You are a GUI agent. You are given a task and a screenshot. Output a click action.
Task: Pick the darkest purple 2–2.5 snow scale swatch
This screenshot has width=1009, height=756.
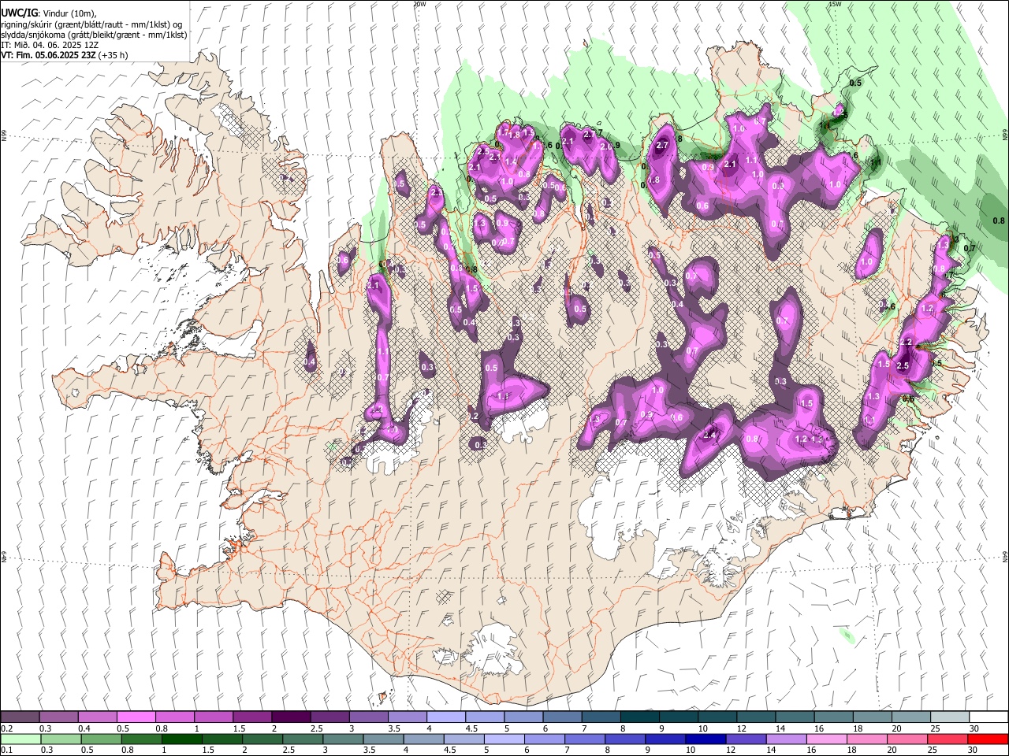290,717
